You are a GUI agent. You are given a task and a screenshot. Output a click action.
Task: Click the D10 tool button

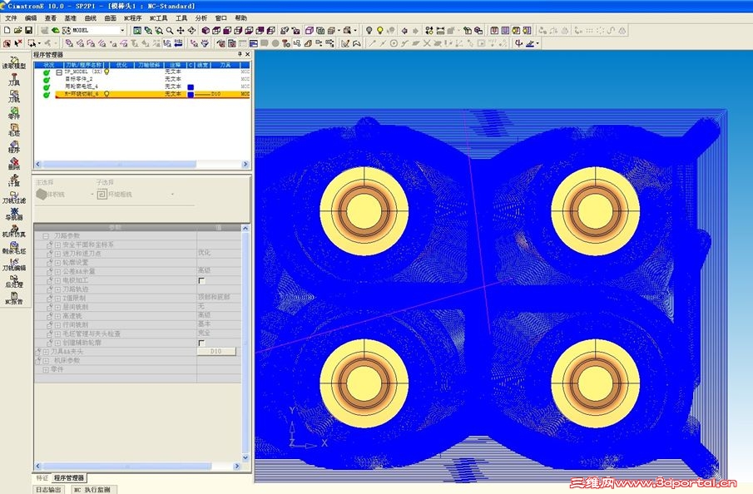[216, 352]
